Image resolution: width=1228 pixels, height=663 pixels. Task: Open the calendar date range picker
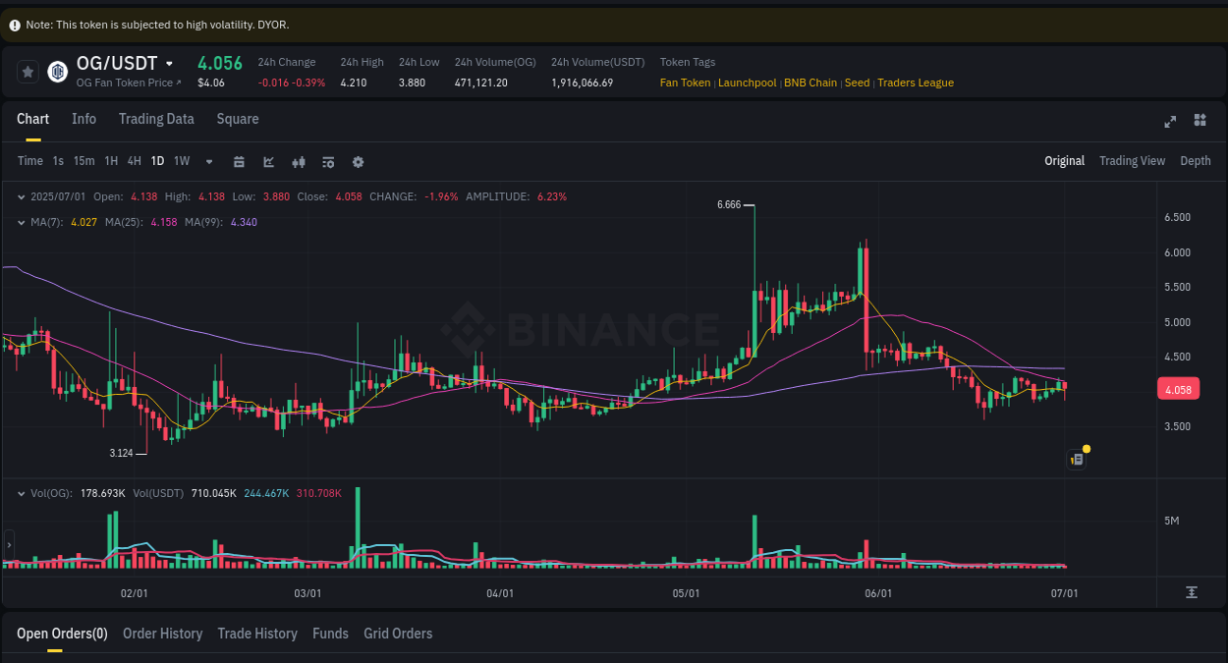239,160
